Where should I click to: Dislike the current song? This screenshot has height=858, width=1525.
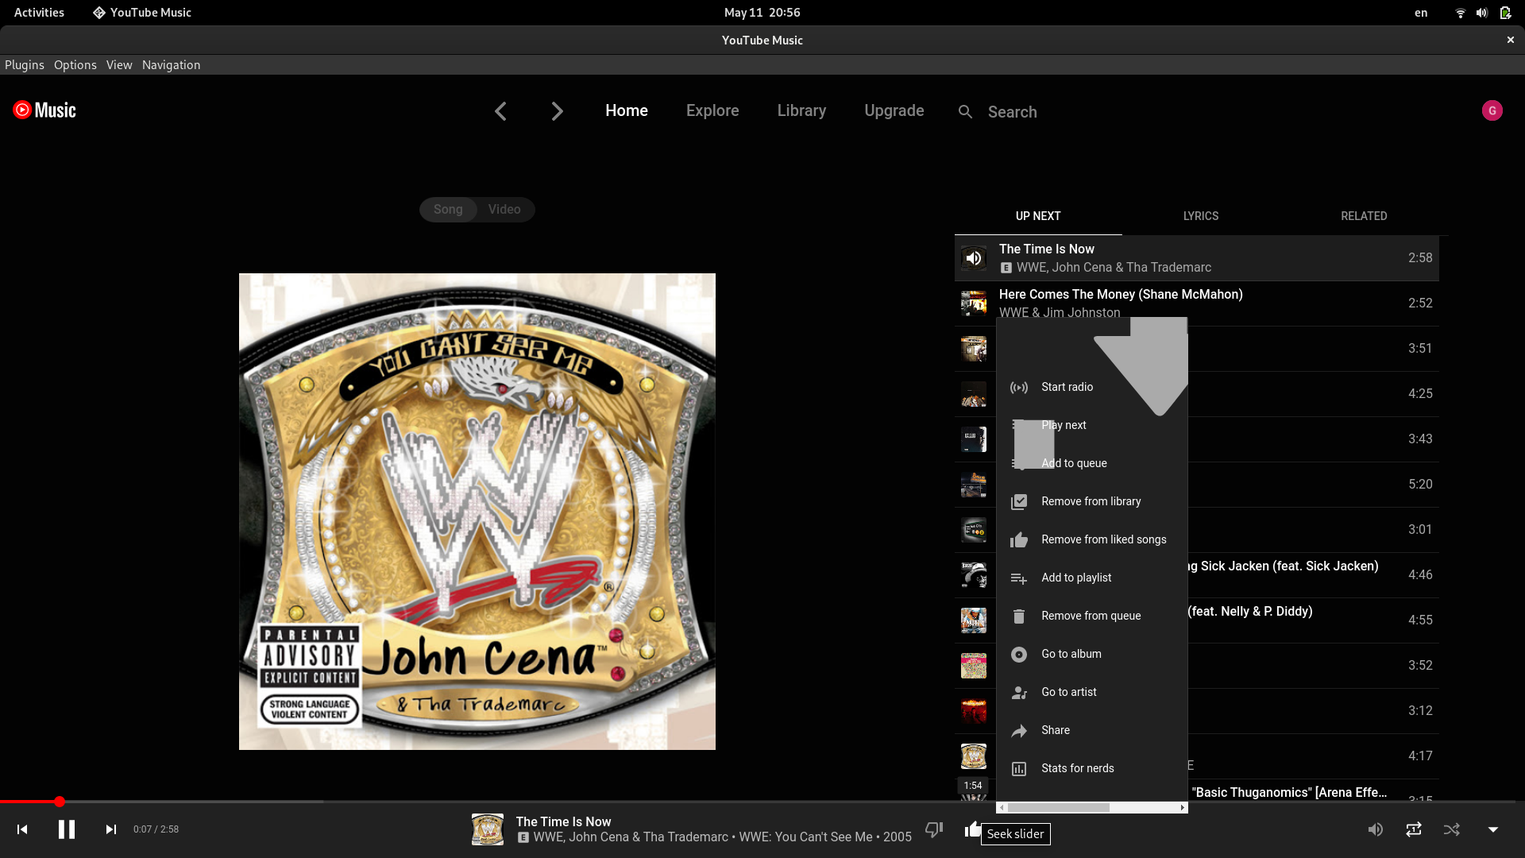pos(934,829)
